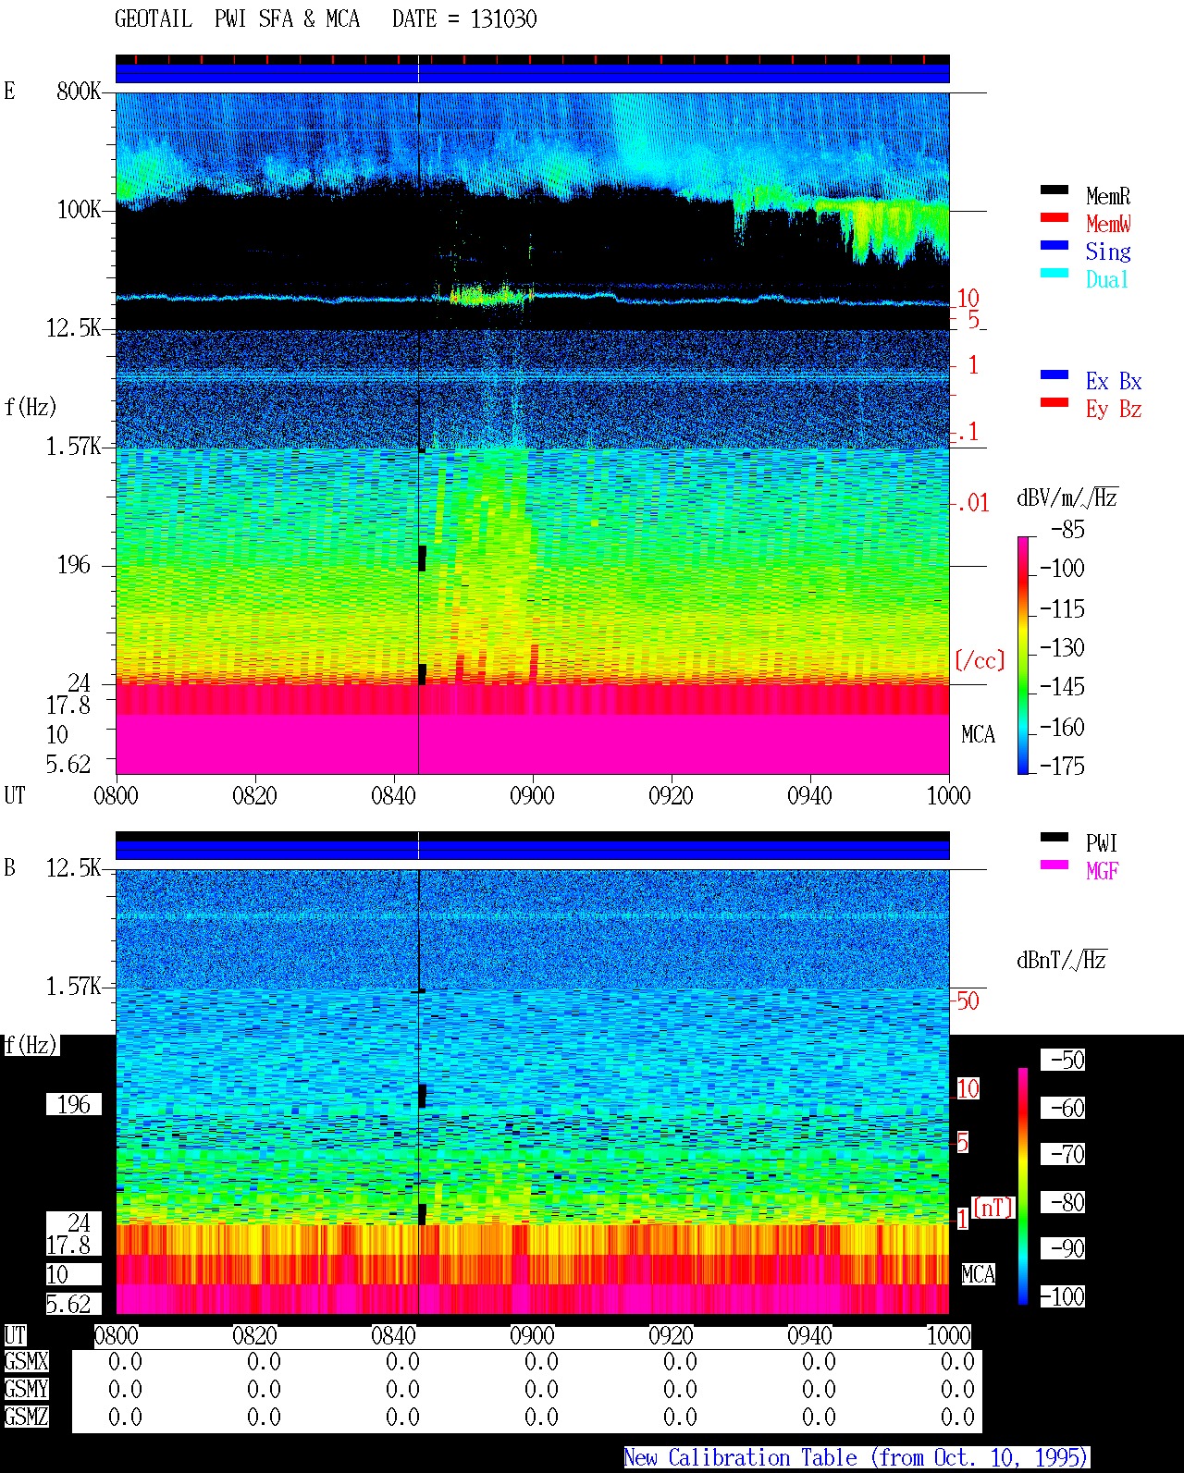Click the dBnT/√Hz unit label
This screenshot has height=1473, width=1184.
[1062, 960]
